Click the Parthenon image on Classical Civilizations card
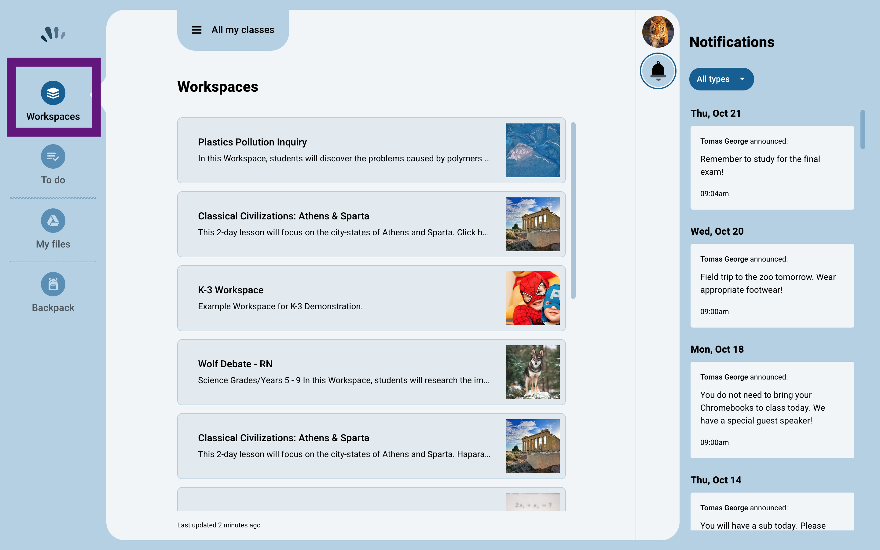The width and height of the screenshot is (880, 550). click(532, 224)
